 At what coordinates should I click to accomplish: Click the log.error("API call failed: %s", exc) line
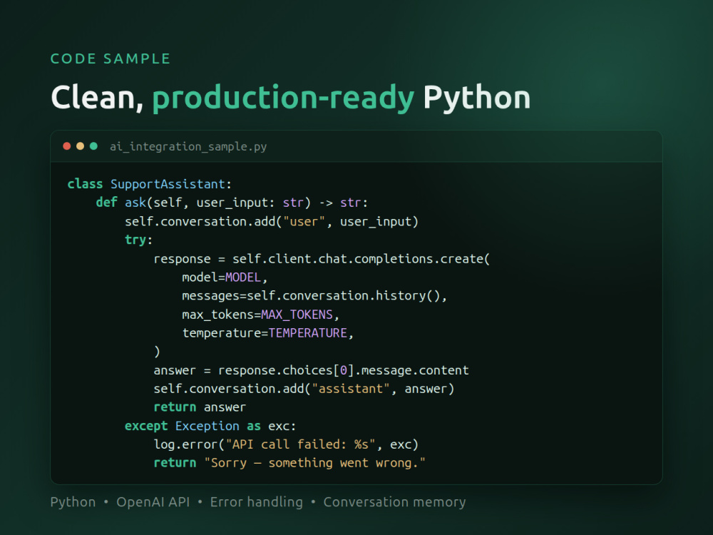[286, 444]
